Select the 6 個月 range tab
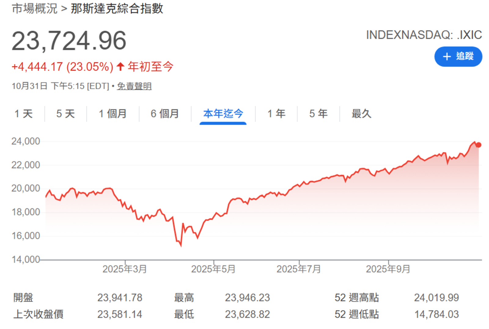Screen dimensions: 489x329 [x=165, y=114]
